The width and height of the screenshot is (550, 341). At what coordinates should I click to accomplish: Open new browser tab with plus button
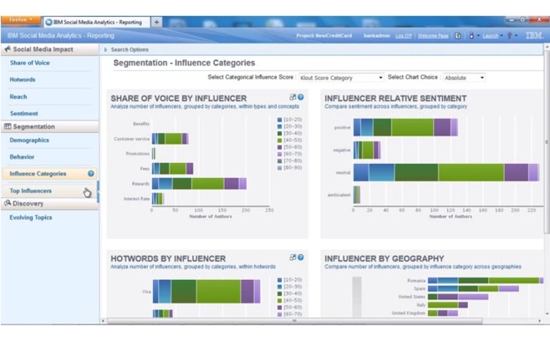click(x=156, y=22)
